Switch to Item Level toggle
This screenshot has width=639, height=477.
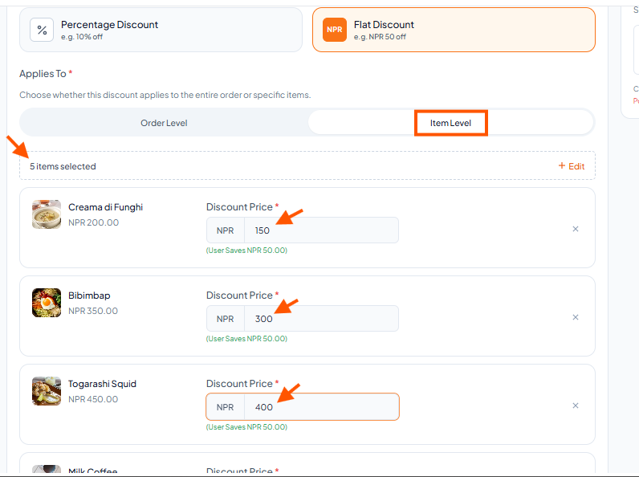coord(450,123)
